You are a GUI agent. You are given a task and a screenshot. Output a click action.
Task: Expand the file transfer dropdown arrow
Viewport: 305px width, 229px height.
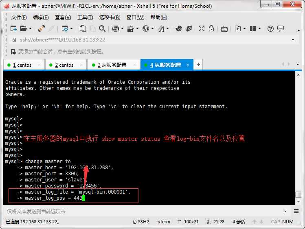pyautogui.click(x=138, y=29)
